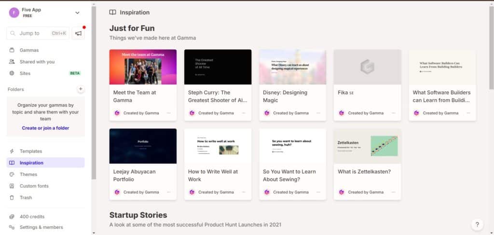The image size is (494, 235).
Task: Click the Just for Fun heading
Action: [x=132, y=28]
